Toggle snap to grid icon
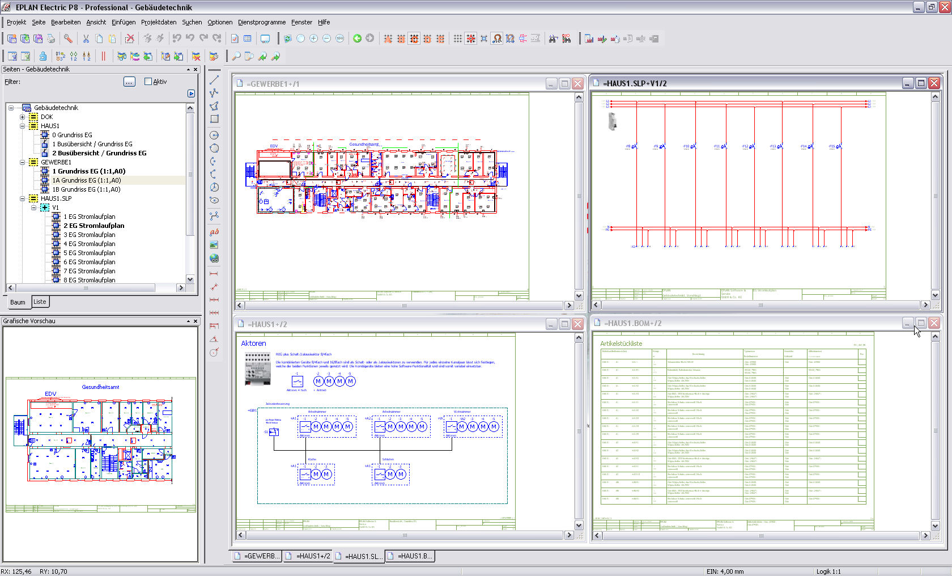This screenshot has height=576, width=952. [471, 39]
